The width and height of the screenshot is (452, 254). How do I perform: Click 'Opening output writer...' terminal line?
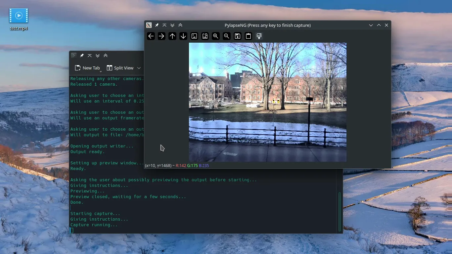point(102,146)
